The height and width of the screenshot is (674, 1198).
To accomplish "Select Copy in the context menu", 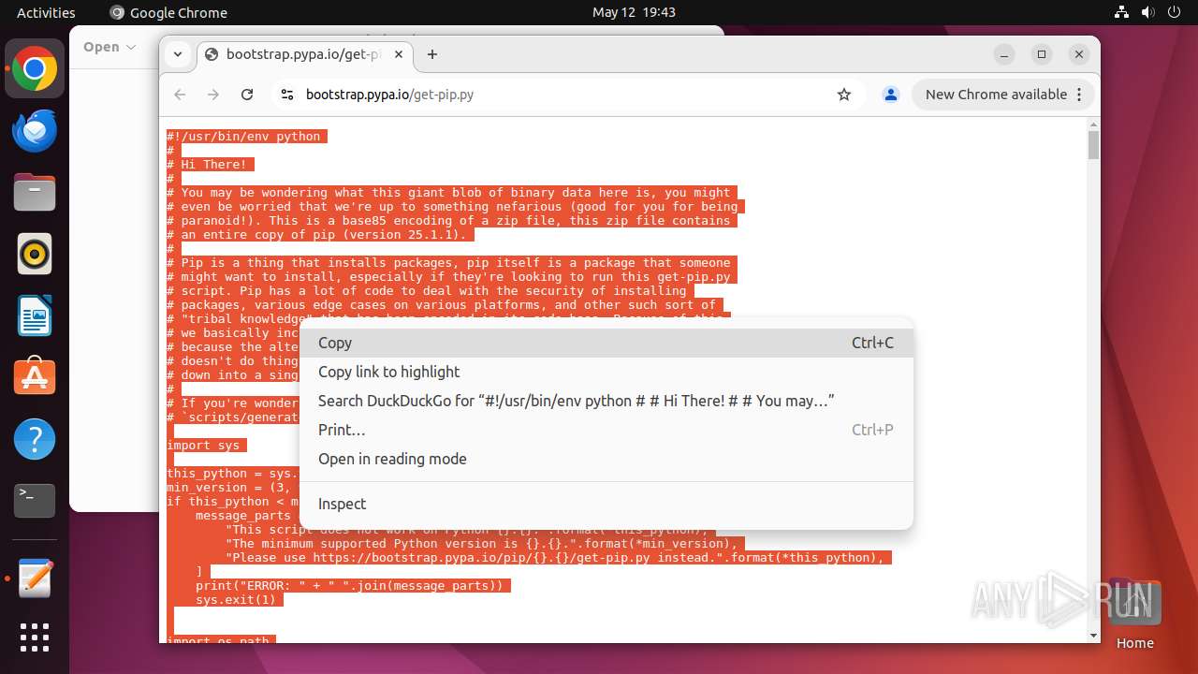I will (x=606, y=343).
